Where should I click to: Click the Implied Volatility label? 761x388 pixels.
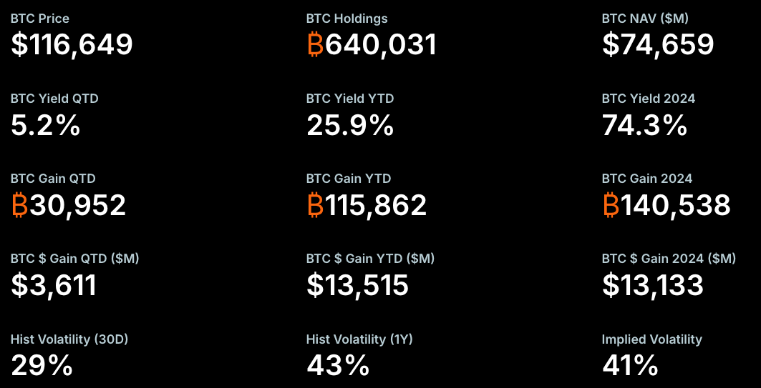[x=652, y=339]
